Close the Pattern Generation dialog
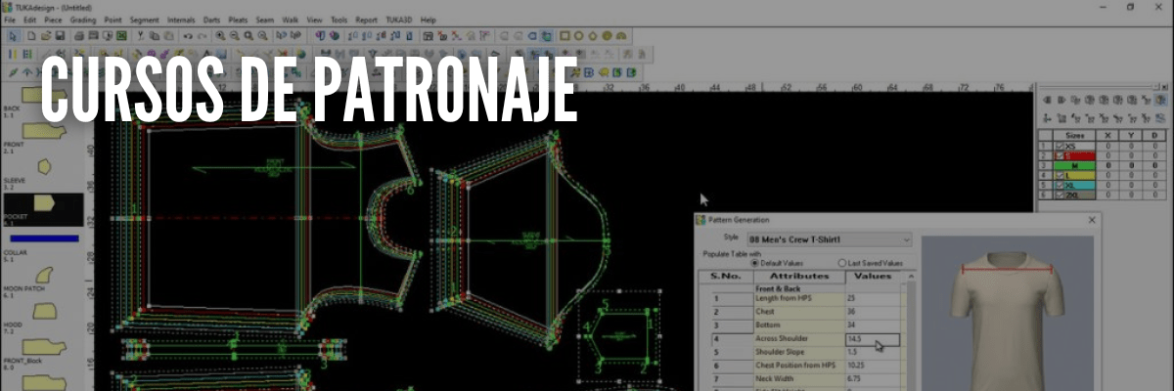 pyautogui.click(x=1092, y=221)
